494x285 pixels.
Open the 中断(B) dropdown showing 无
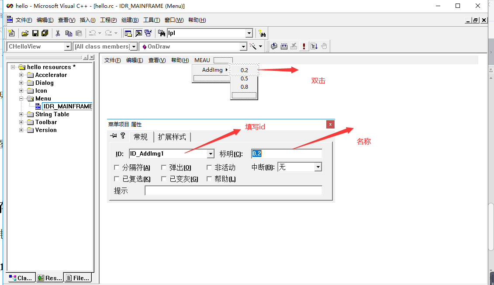point(318,167)
